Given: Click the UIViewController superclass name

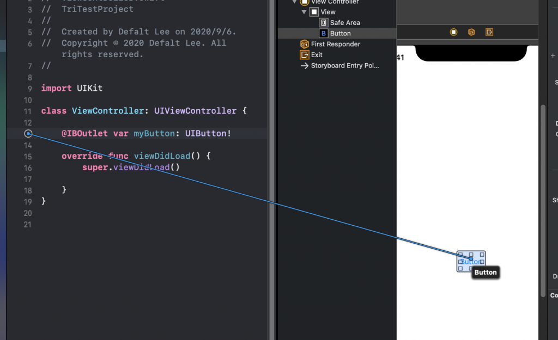Looking at the screenshot, I should click(195, 111).
